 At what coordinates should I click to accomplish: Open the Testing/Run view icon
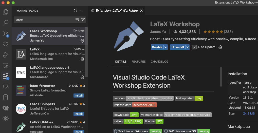pos(6,55)
